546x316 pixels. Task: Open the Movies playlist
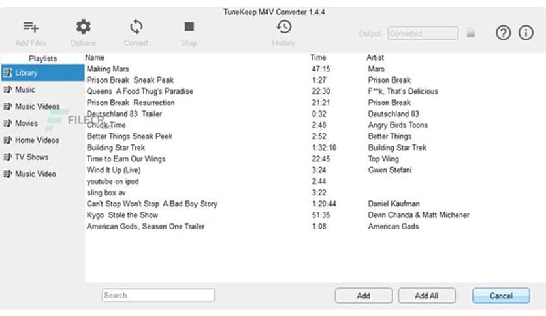coord(42,123)
